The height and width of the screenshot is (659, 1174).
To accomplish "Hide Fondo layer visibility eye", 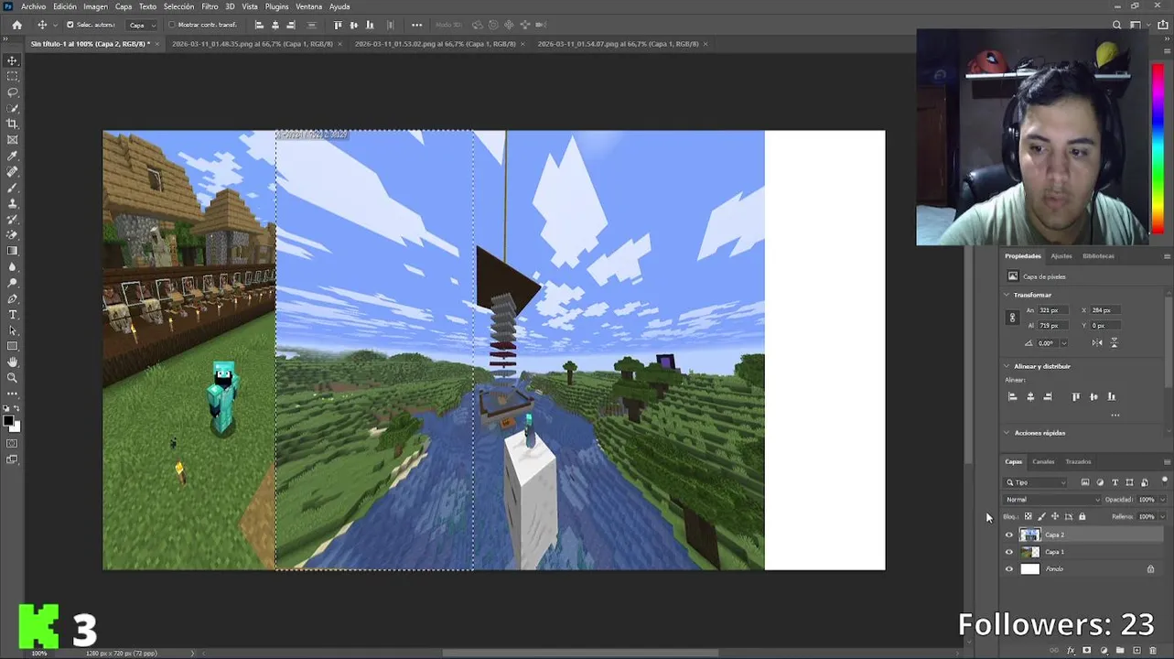I will (x=1009, y=569).
